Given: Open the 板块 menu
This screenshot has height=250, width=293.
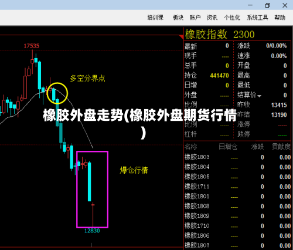Looking at the screenshot, I should [x=178, y=18].
